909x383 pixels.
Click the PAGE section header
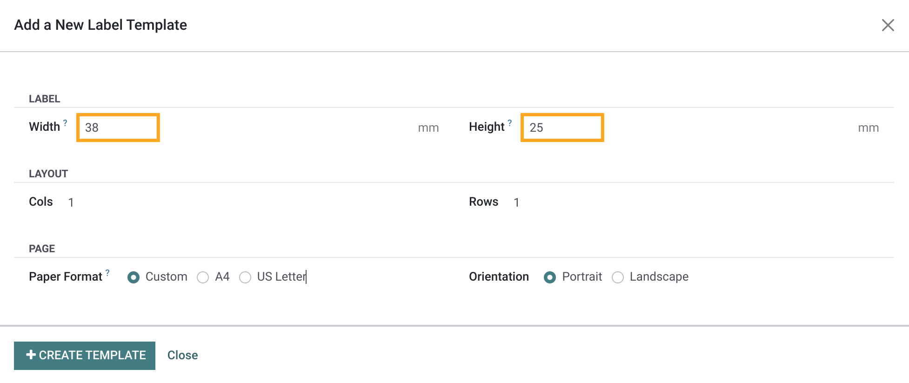[x=41, y=248]
